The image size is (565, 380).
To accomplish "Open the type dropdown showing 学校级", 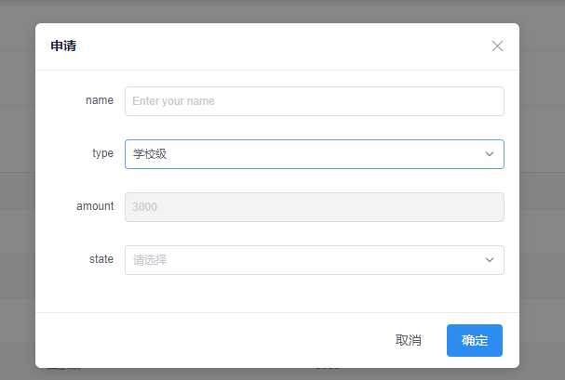I will (315, 154).
